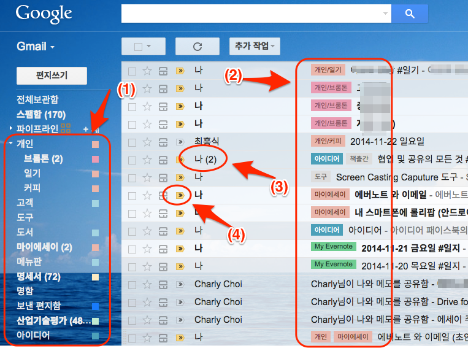Open 전체보관함 folder

[37, 99]
